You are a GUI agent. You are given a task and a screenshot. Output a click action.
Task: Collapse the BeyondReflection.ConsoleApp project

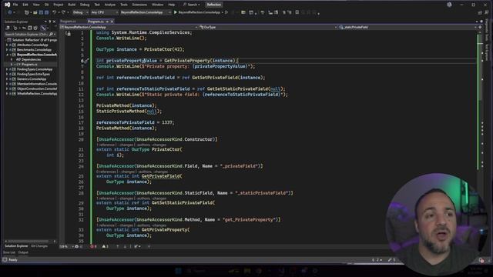tap(7, 55)
